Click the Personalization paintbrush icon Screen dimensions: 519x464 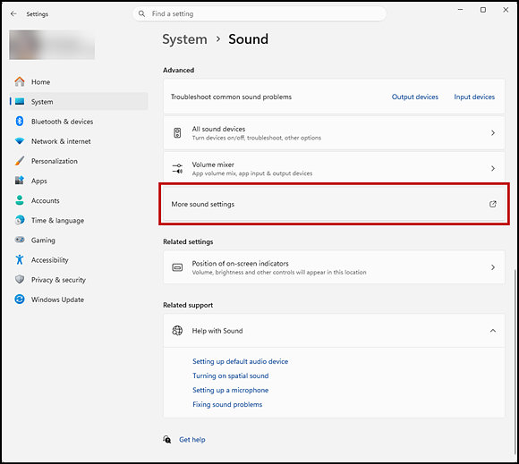coord(20,161)
